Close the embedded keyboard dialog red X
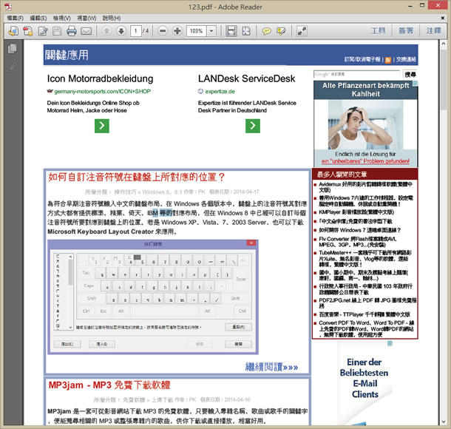Image resolution: width=451 pixels, height=429 pixels. [251, 243]
